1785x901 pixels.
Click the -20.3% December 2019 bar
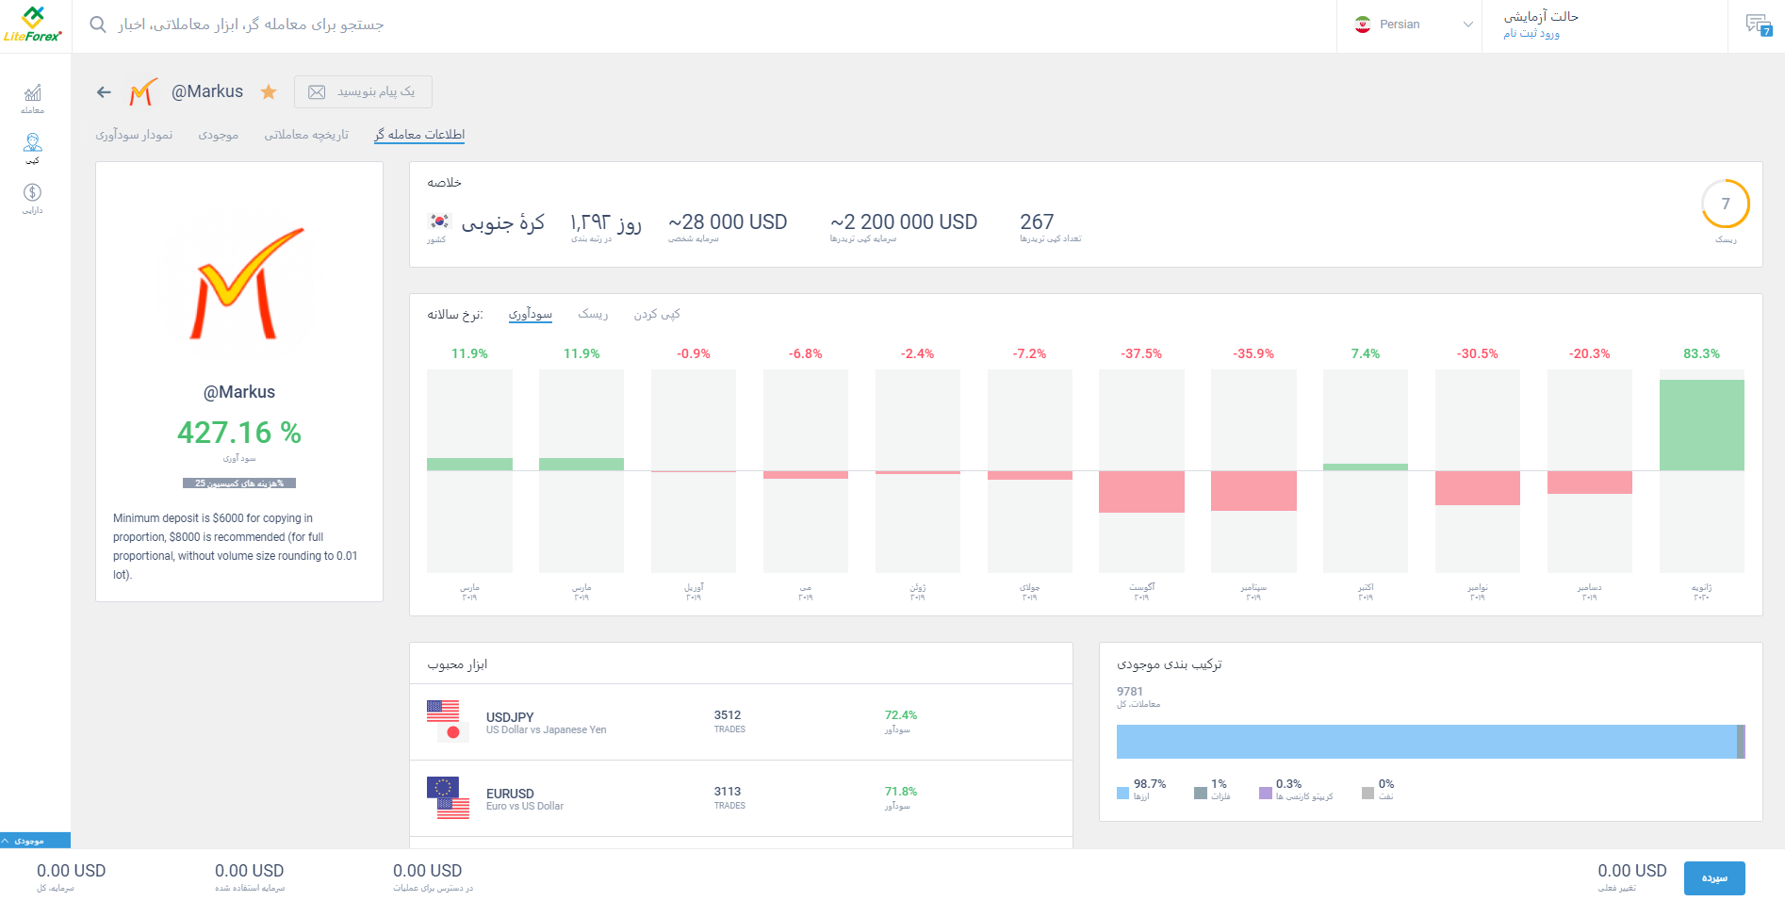1590,483
